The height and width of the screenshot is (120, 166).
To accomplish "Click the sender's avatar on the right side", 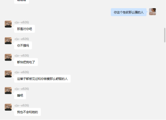I will tap(153, 12).
